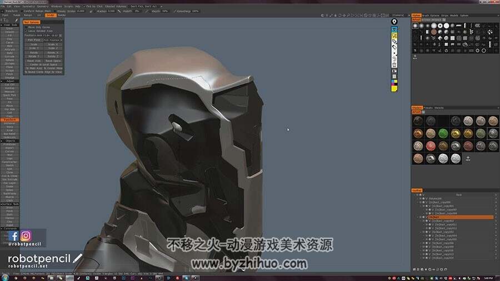
Task: Select the green shader sphere
Action: [x=443, y=133]
